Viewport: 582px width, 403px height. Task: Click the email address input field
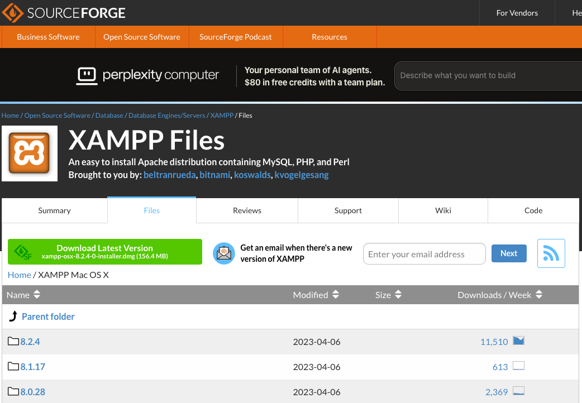point(424,254)
